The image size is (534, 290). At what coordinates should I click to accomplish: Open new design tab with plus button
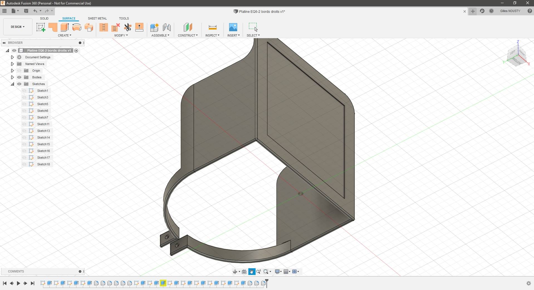point(473,11)
